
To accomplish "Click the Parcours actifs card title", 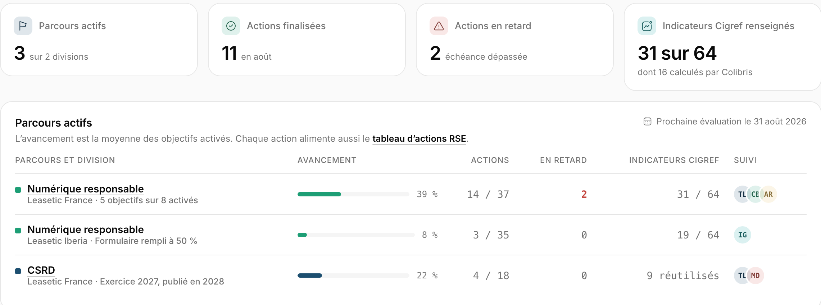I will (72, 26).
